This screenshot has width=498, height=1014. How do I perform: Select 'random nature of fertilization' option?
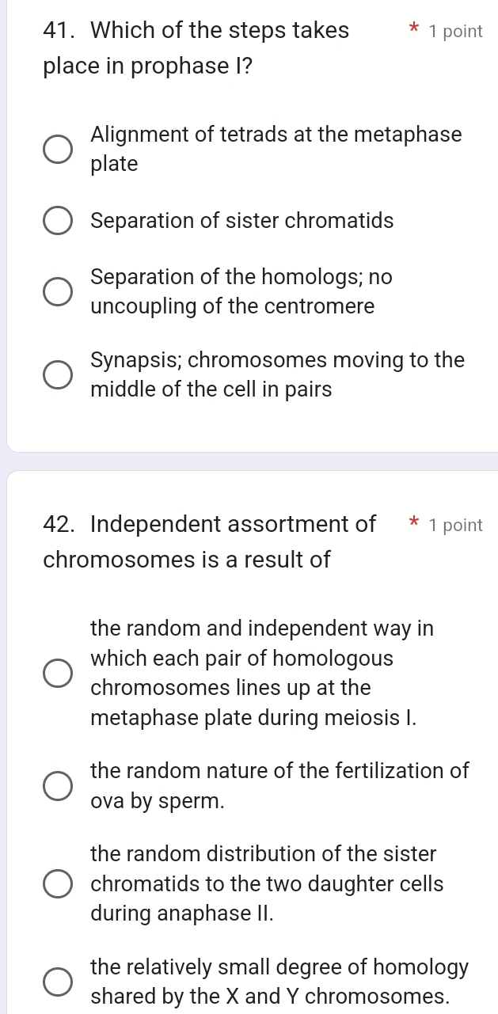pyautogui.click(x=56, y=785)
